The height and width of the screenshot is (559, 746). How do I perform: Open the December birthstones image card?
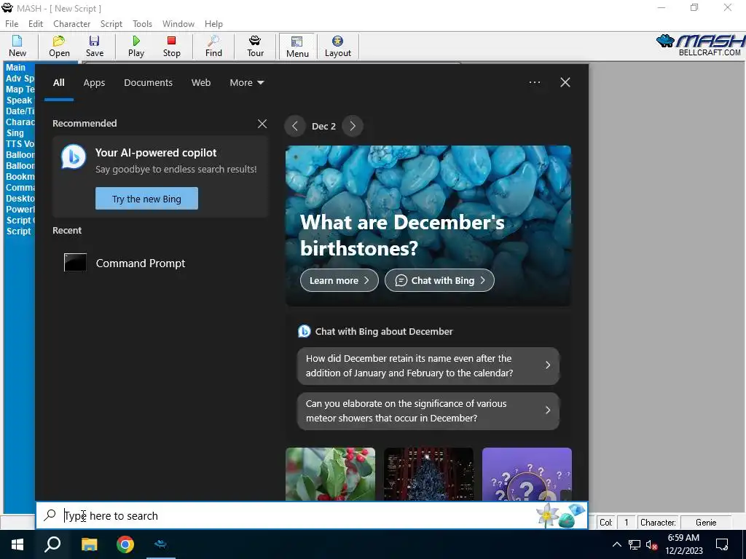428,226
